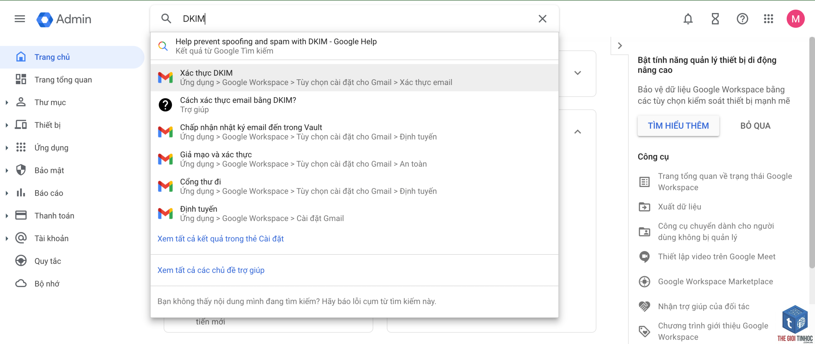Clear the DKIM search text
Screen dimensions: 815x344
point(542,19)
